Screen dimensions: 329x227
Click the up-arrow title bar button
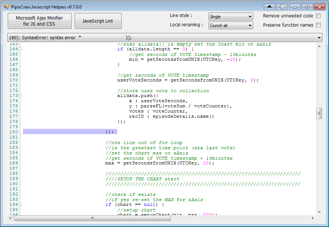pyautogui.click(x=269, y=7)
